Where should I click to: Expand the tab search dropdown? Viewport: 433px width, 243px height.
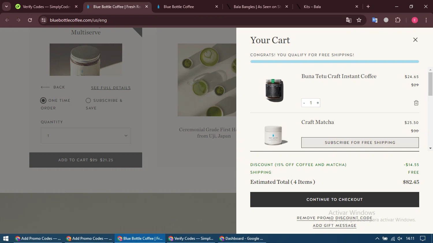click(x=6, y=7)
